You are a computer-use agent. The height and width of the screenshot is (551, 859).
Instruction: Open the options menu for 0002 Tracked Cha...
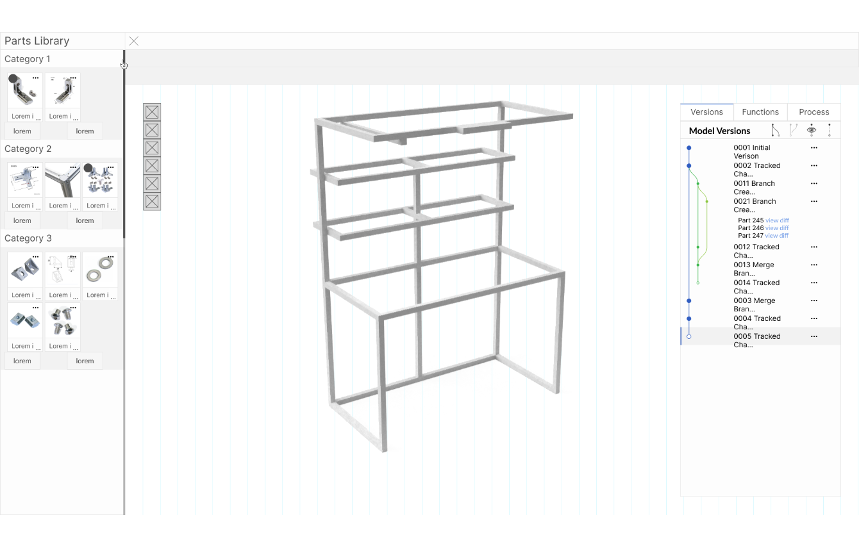click(814, 165)
